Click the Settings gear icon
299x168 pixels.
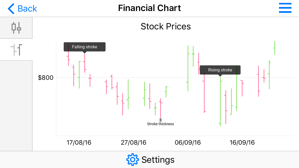[133, 159]
